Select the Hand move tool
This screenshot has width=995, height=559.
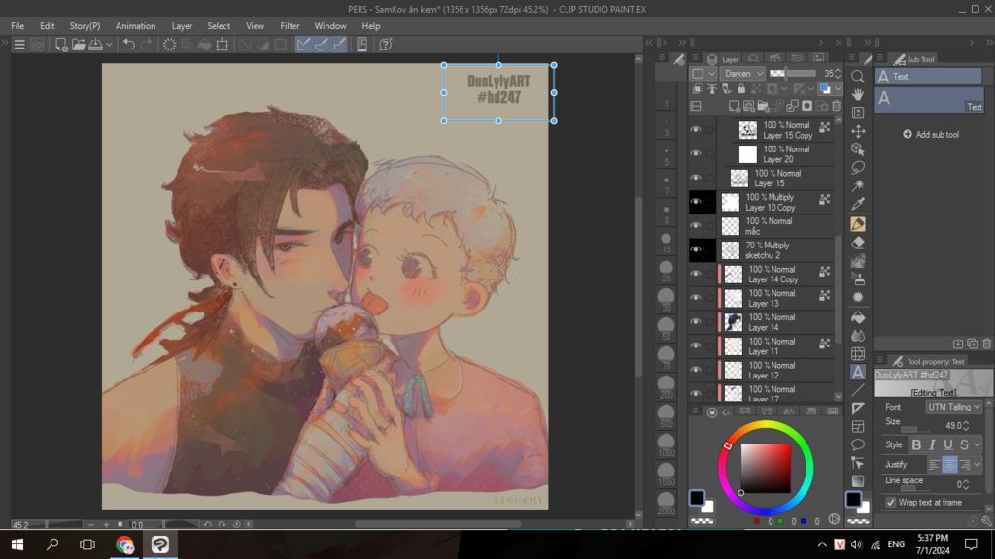coord(858,94)
